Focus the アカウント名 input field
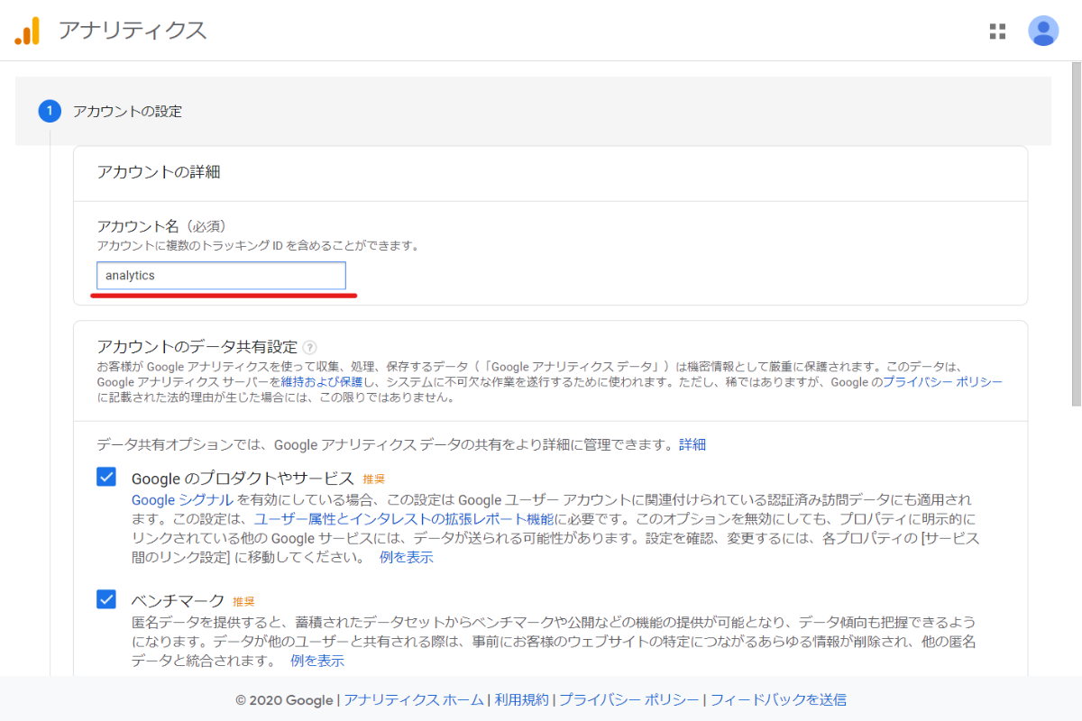 coord(221,276)
